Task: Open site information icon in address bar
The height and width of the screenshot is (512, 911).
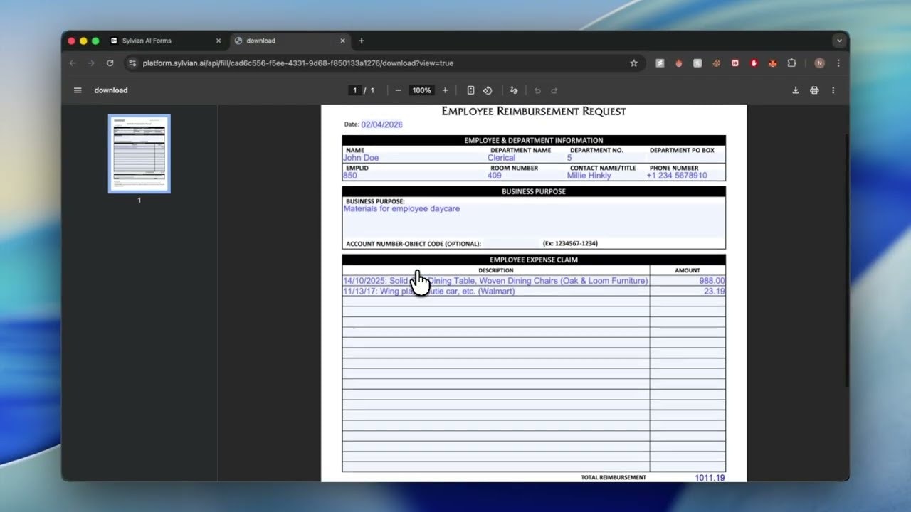Action: pos(132,63)
